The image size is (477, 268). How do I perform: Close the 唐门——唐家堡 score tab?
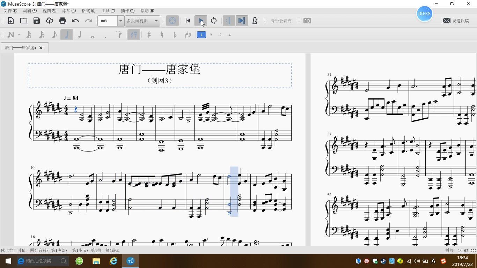(41, 48)
